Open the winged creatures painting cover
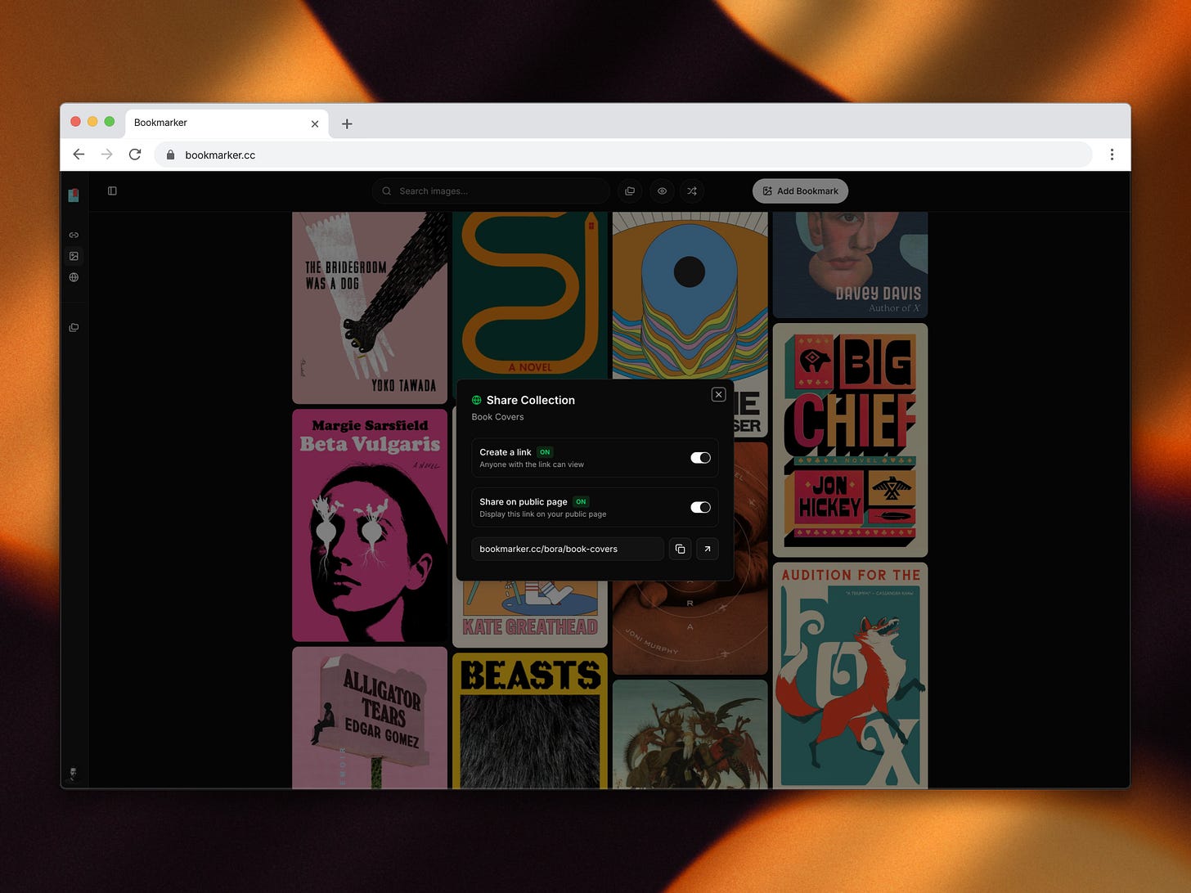The image size is (1191, 893). (x=690, y=734)
